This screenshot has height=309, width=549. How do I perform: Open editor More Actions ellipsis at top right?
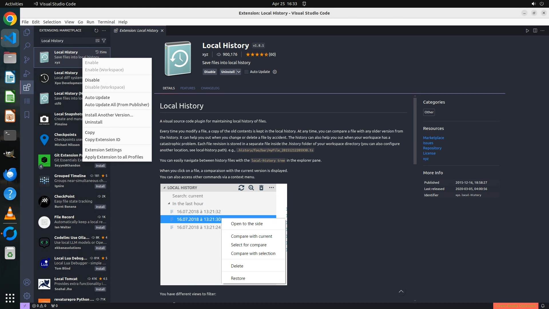coord(542,31)
